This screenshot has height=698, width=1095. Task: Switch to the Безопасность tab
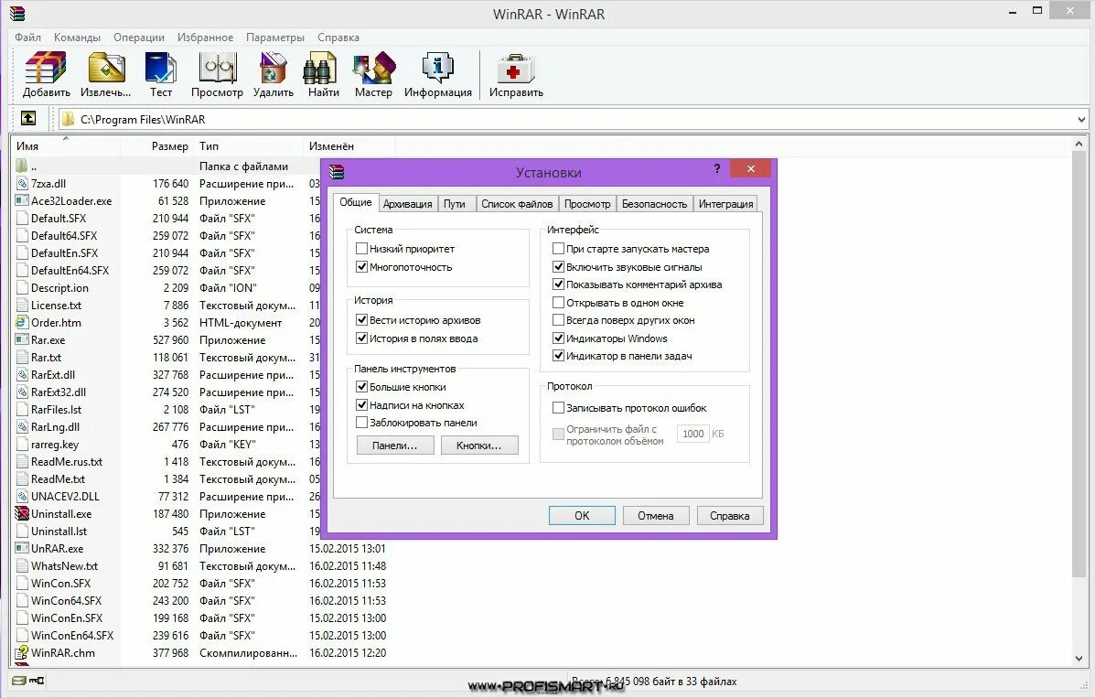pos(654,204)
